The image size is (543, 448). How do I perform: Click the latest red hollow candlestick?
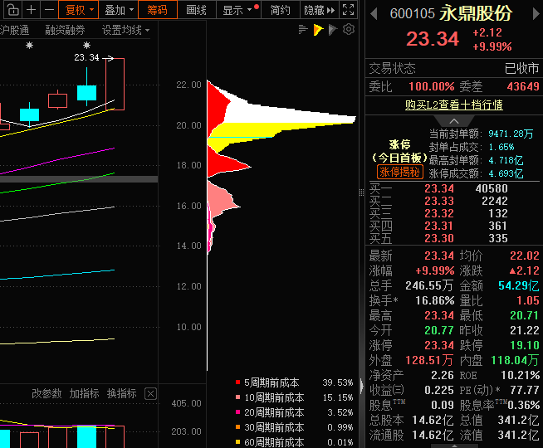115,84
